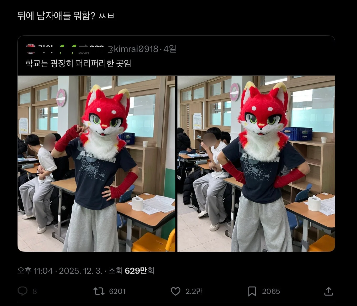Viewport: 357px width, 306px height.
Task: Like the post with the heart icon
Action: [176, 291]
